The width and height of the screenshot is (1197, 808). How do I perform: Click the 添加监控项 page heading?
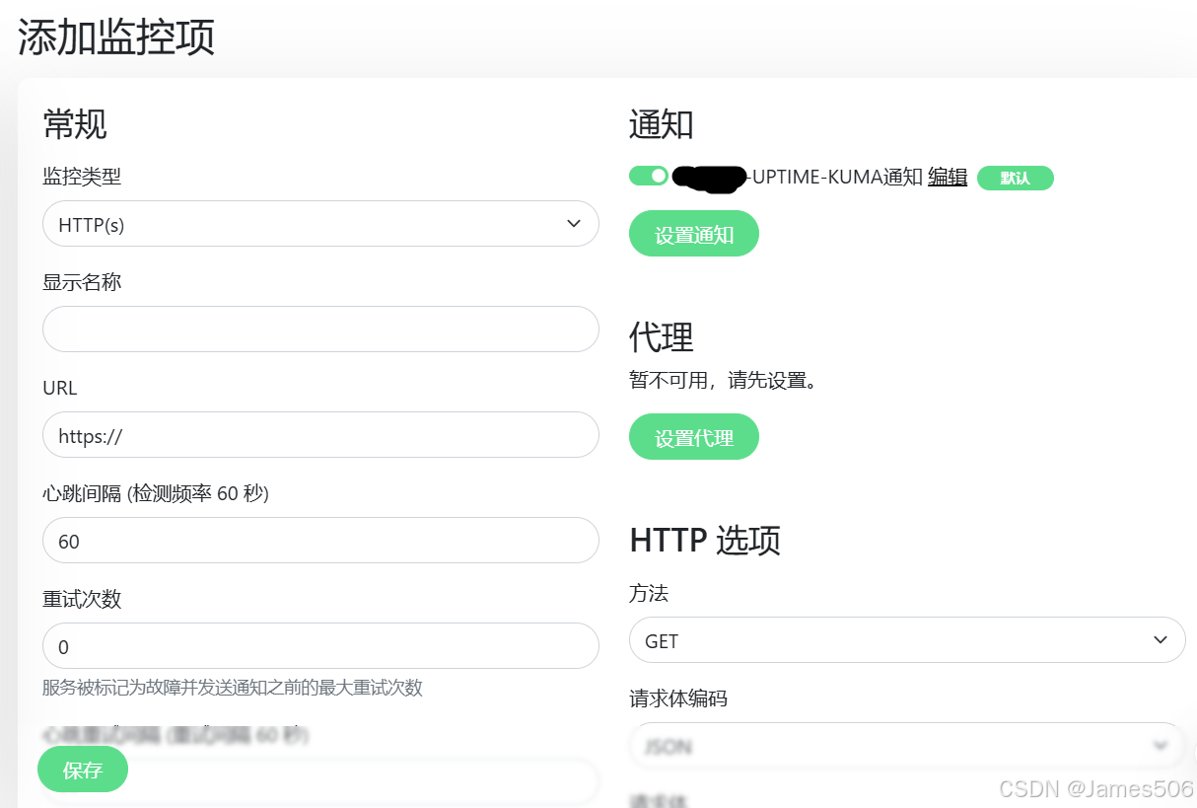click(116, 37)
